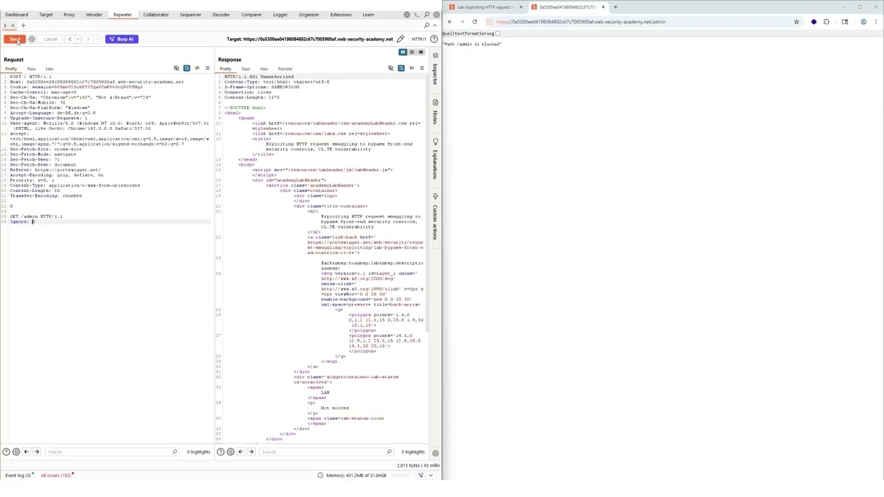
Task: Click the search magnifier in Burp's top bar
Action: tap(427, 14)
